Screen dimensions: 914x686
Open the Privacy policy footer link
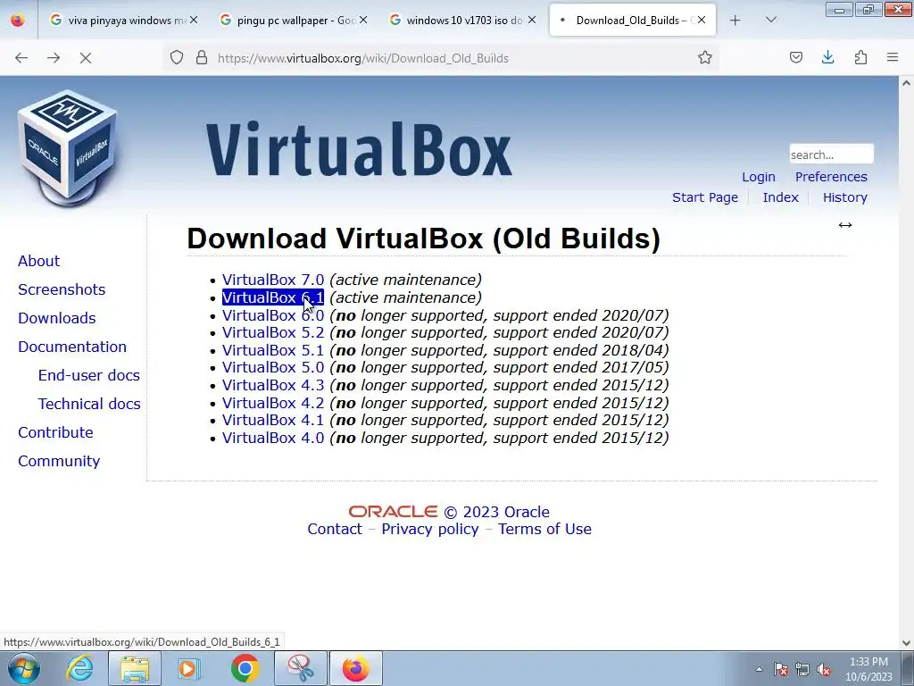point(430,529)
